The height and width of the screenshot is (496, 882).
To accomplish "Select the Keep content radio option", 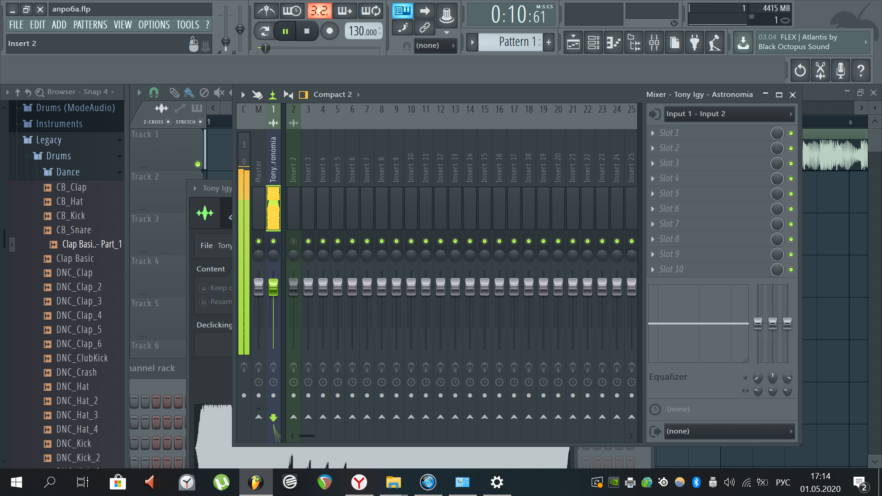I will pos(204,288).
